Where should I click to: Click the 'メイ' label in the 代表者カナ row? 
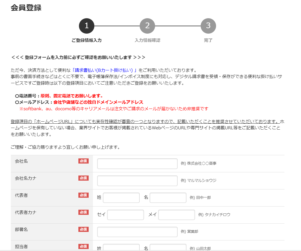pos(152,214)
